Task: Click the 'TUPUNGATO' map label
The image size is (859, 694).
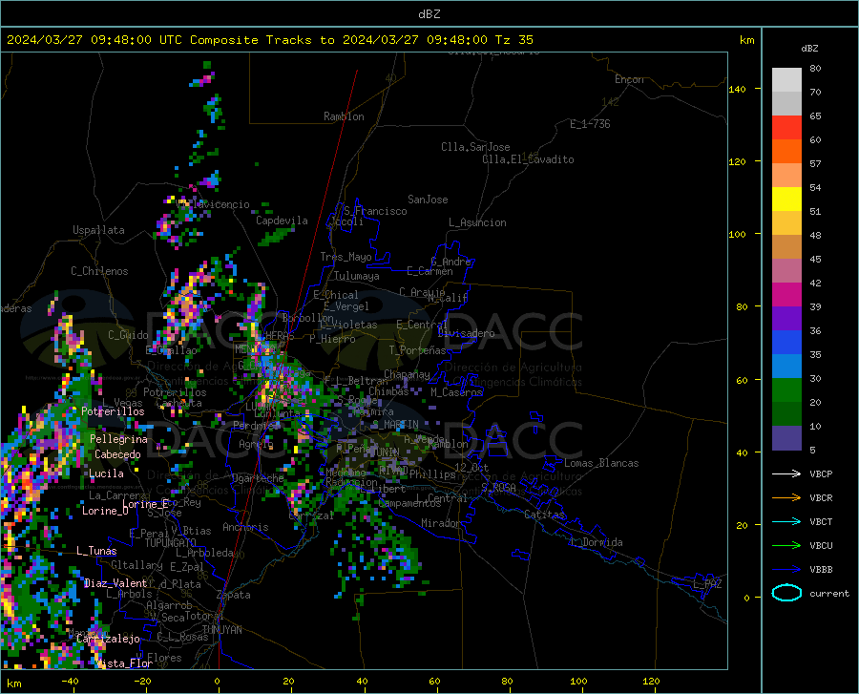Action: (171, 543)
